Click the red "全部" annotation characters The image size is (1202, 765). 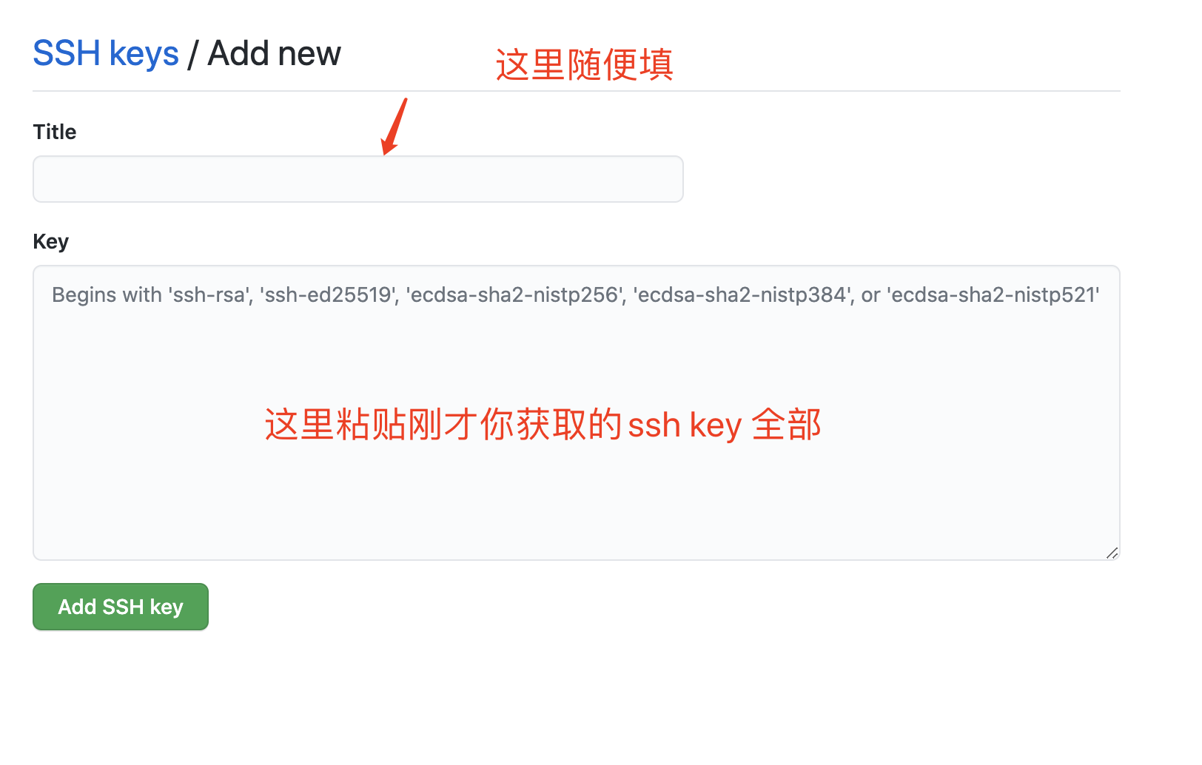pyautogui.click(x=787, y=425)
